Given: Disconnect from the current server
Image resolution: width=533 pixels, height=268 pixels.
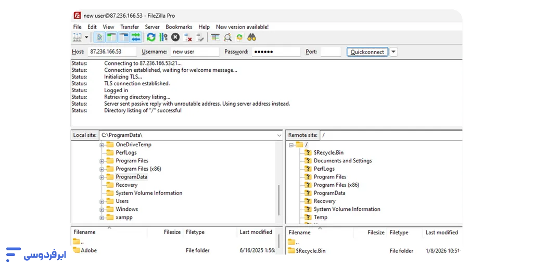Looking at the screenshot, I should [188, 37].
